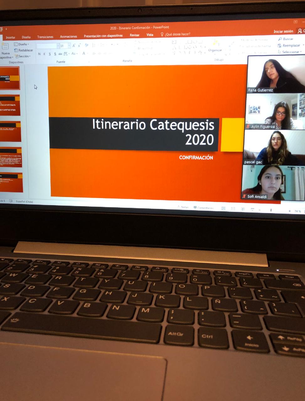
Task: Open Buscar search tool
Action: click(x=285, y=39)
